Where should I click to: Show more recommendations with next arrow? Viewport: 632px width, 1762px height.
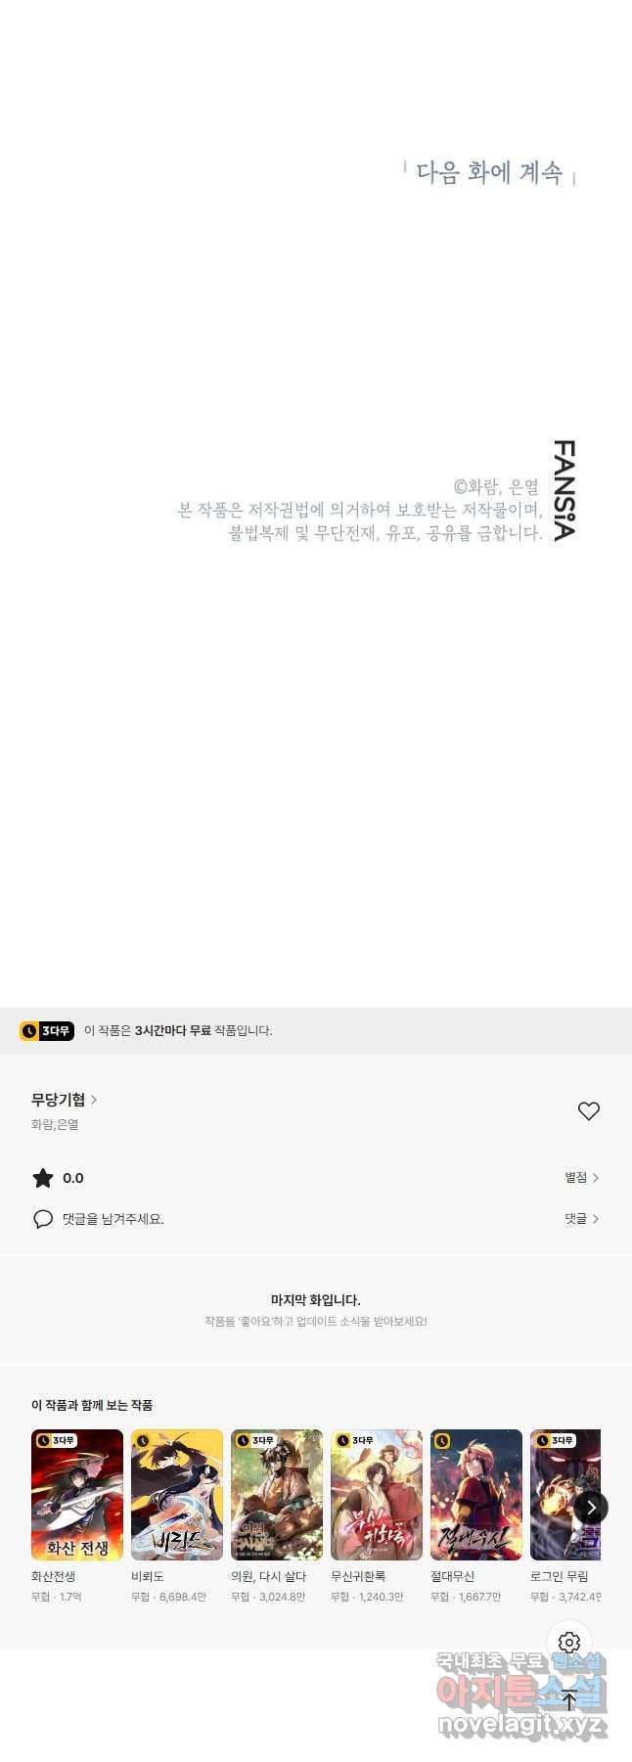tap(591, 1508)
